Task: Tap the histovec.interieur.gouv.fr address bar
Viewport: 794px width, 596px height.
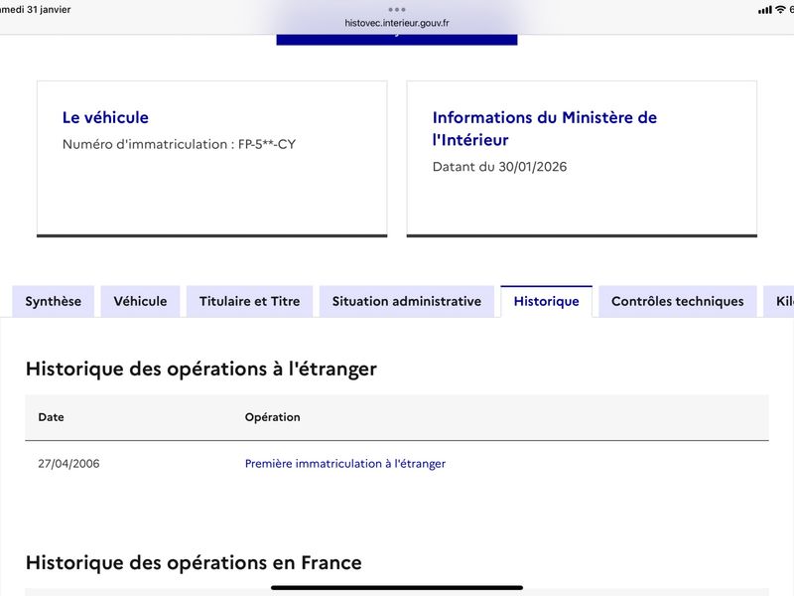Action: [397, 23]
